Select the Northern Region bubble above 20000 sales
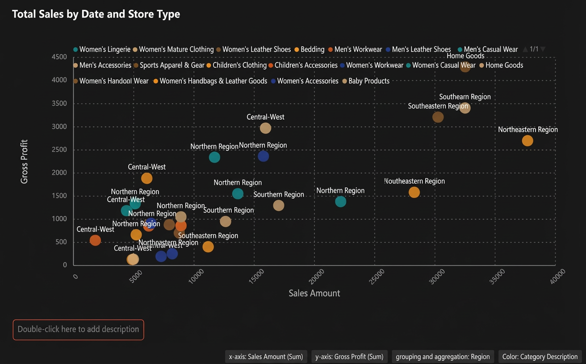This screenshot has height=364, width=586. point(340,201)
